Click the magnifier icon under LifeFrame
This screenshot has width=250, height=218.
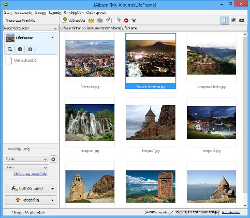click(x=10, y=49)
